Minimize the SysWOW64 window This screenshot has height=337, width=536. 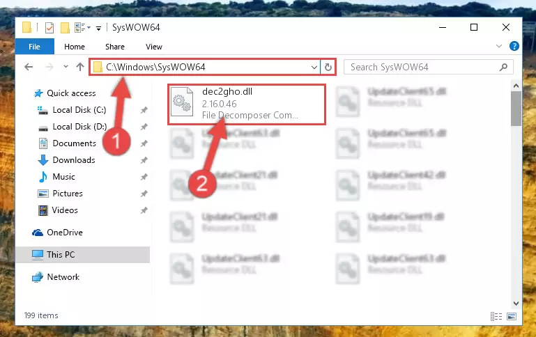click(x=443, y=27)
